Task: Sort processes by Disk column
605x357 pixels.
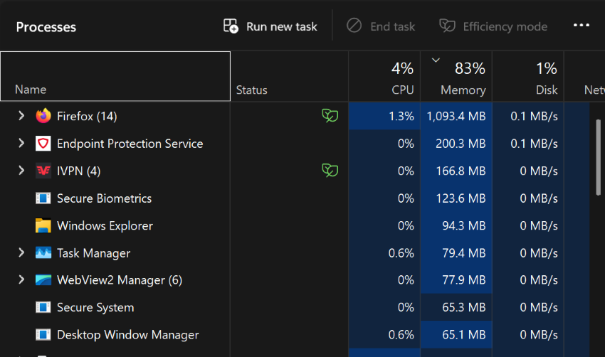Action: tap(528, 76)
